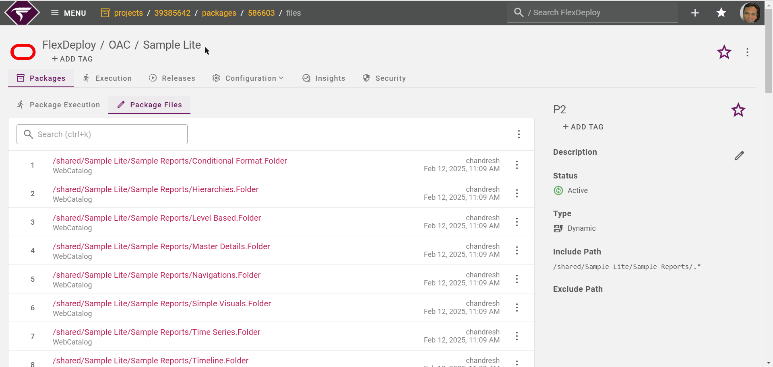Focus the Search FlexDeploy field

(592, 12)
